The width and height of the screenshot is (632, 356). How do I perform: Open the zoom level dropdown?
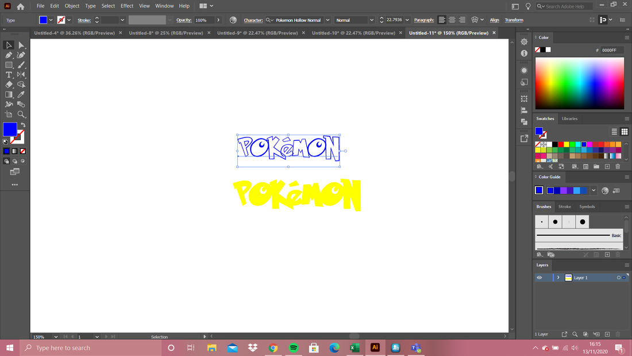[56, 336]
